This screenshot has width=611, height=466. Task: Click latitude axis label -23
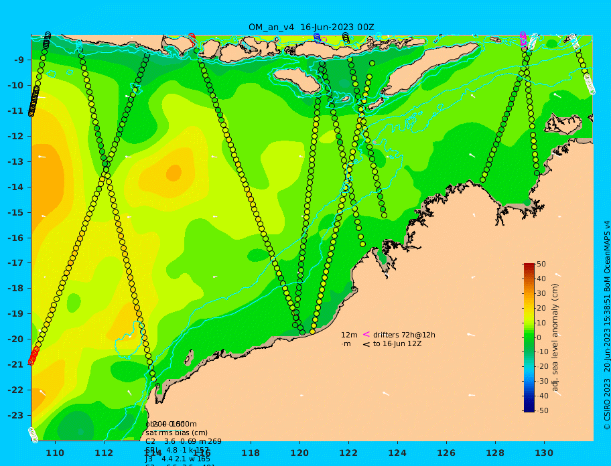tap(15, 415)
